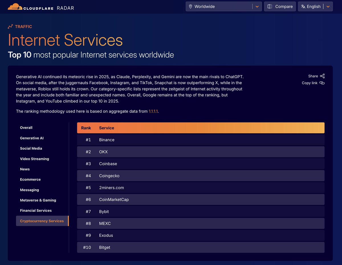The width and height of the screenshot is (342, 265).
Task: Open the Share options via the share icon
Action: (322, 76)
